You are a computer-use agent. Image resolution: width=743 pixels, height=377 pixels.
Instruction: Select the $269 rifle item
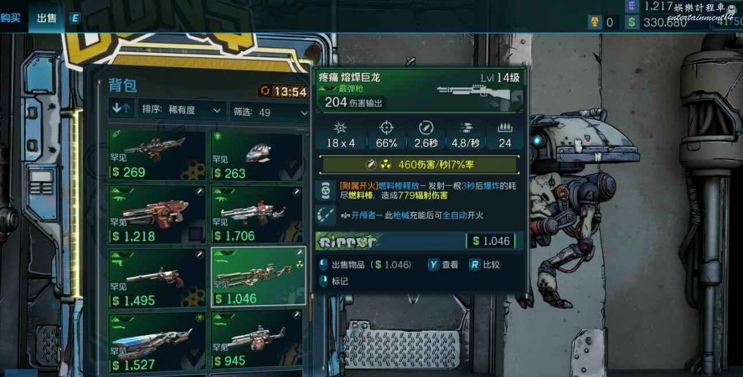tap(157, 156)
